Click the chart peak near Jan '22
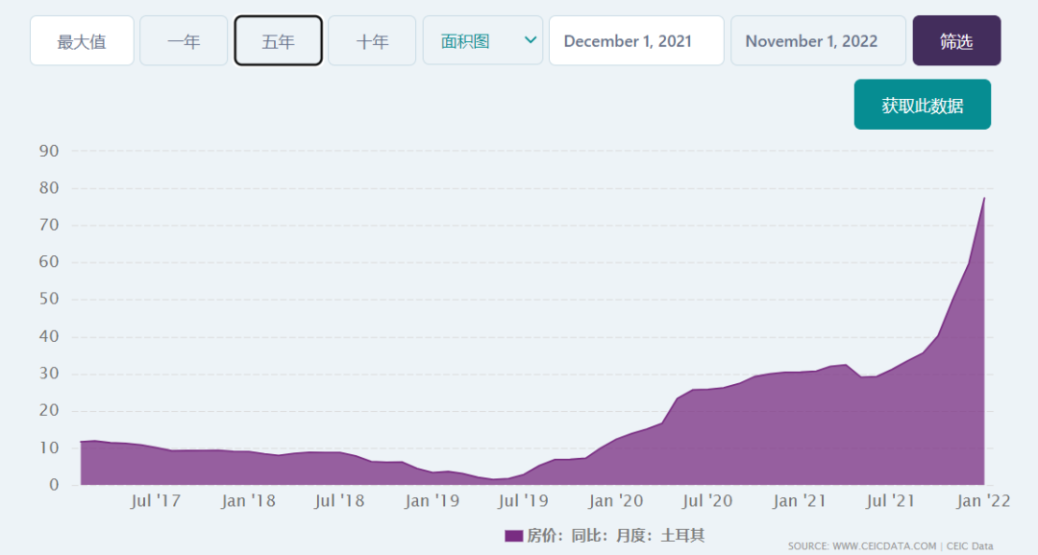This screenshot has height=555, width=1038. click(x=984, y=198)
